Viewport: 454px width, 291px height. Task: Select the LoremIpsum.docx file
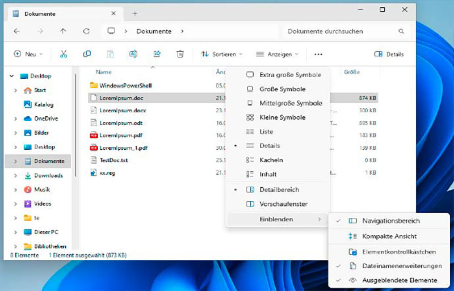pos(123,110)
